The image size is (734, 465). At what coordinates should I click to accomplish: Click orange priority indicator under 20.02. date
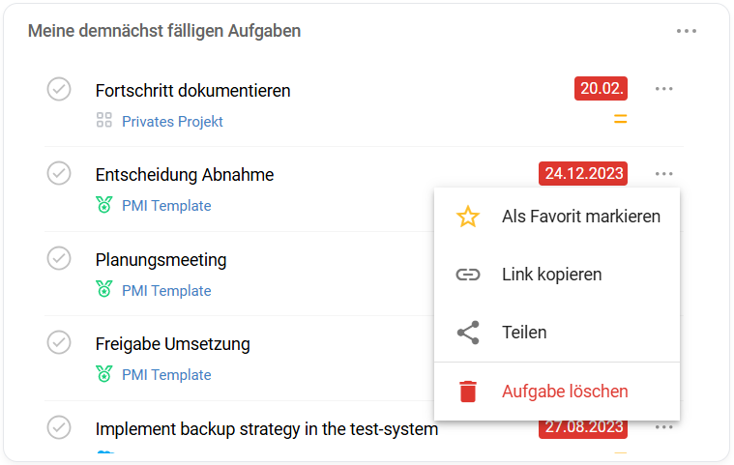[x=621, y=120]
